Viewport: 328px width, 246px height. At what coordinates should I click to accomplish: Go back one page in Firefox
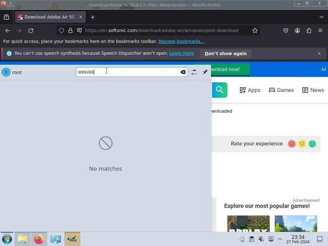coord(8,31)
